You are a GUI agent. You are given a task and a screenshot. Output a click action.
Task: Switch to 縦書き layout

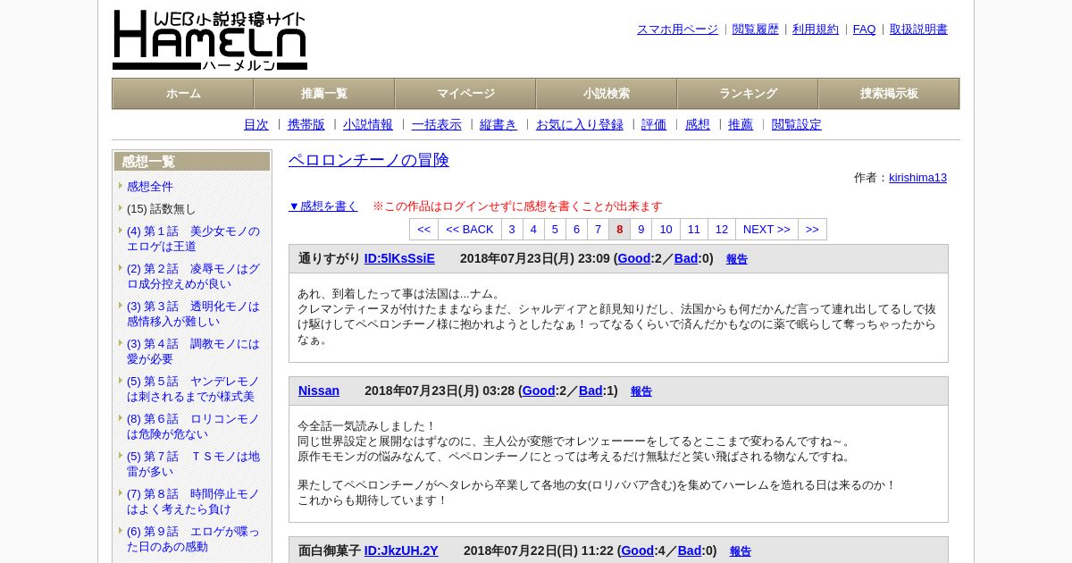click(498, 125)
